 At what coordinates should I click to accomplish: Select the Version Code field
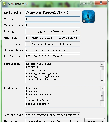(53, 25)
